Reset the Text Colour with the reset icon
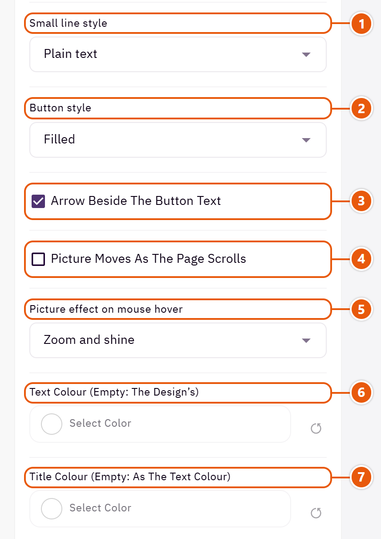The height and width of the screenshot is (539, 381). coord(316,429)
